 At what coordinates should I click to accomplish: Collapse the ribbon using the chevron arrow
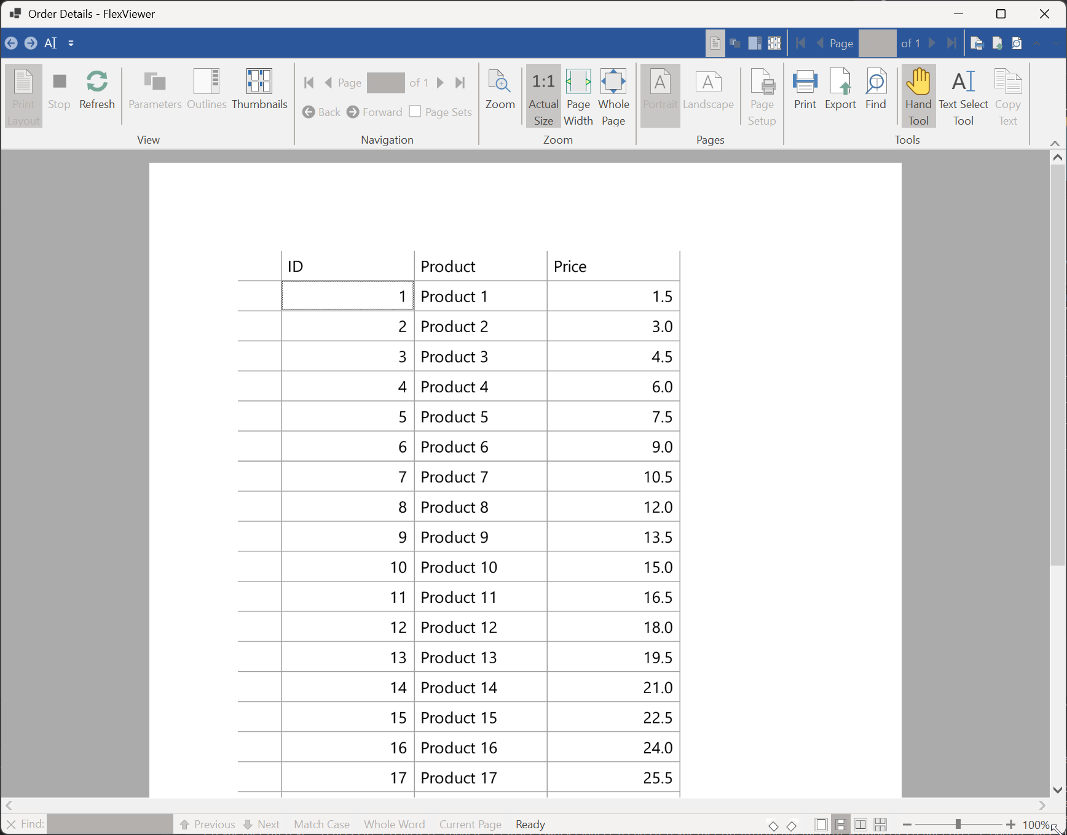pyautogui.click(x=1055, y=143)
